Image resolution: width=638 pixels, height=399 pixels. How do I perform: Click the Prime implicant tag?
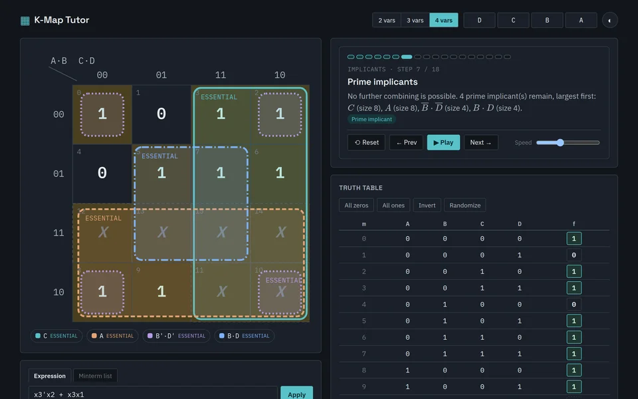[x=372, y=119]
